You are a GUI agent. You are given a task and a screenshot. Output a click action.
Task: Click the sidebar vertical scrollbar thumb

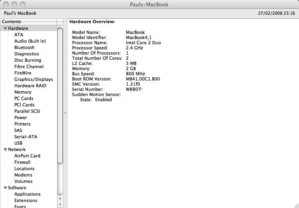pyautogui.click(x=60, y=96)
